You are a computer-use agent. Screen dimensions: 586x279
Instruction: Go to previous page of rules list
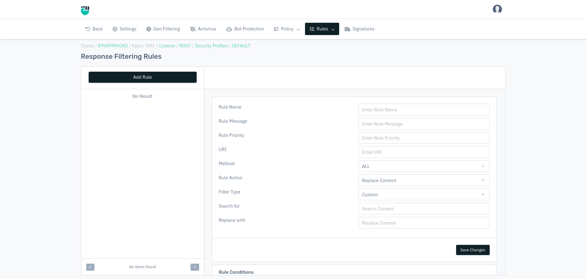[90, 267]
